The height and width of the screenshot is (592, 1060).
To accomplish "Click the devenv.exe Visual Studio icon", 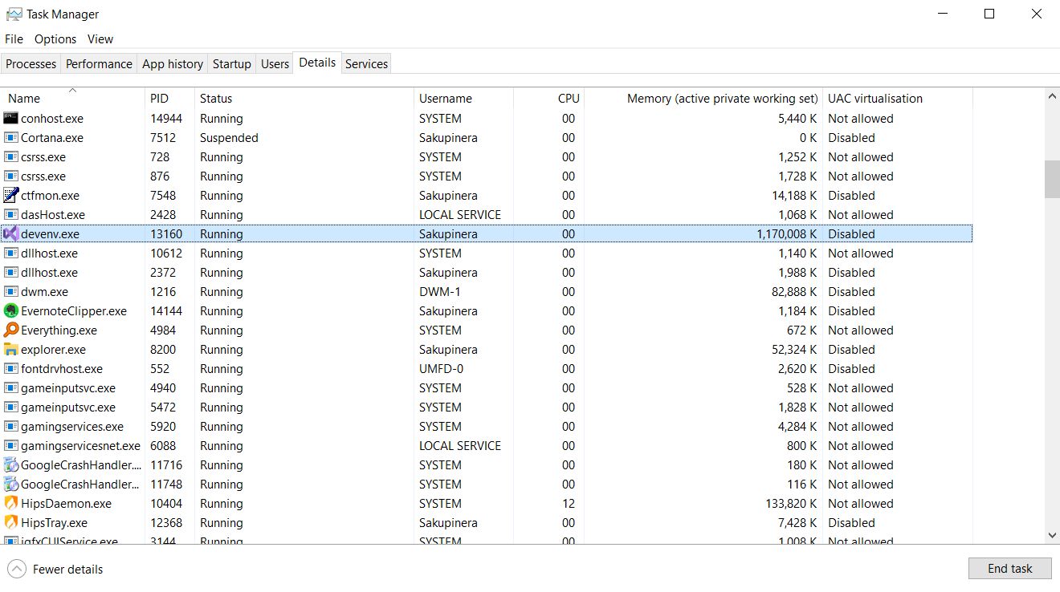I will pos(10,234).
